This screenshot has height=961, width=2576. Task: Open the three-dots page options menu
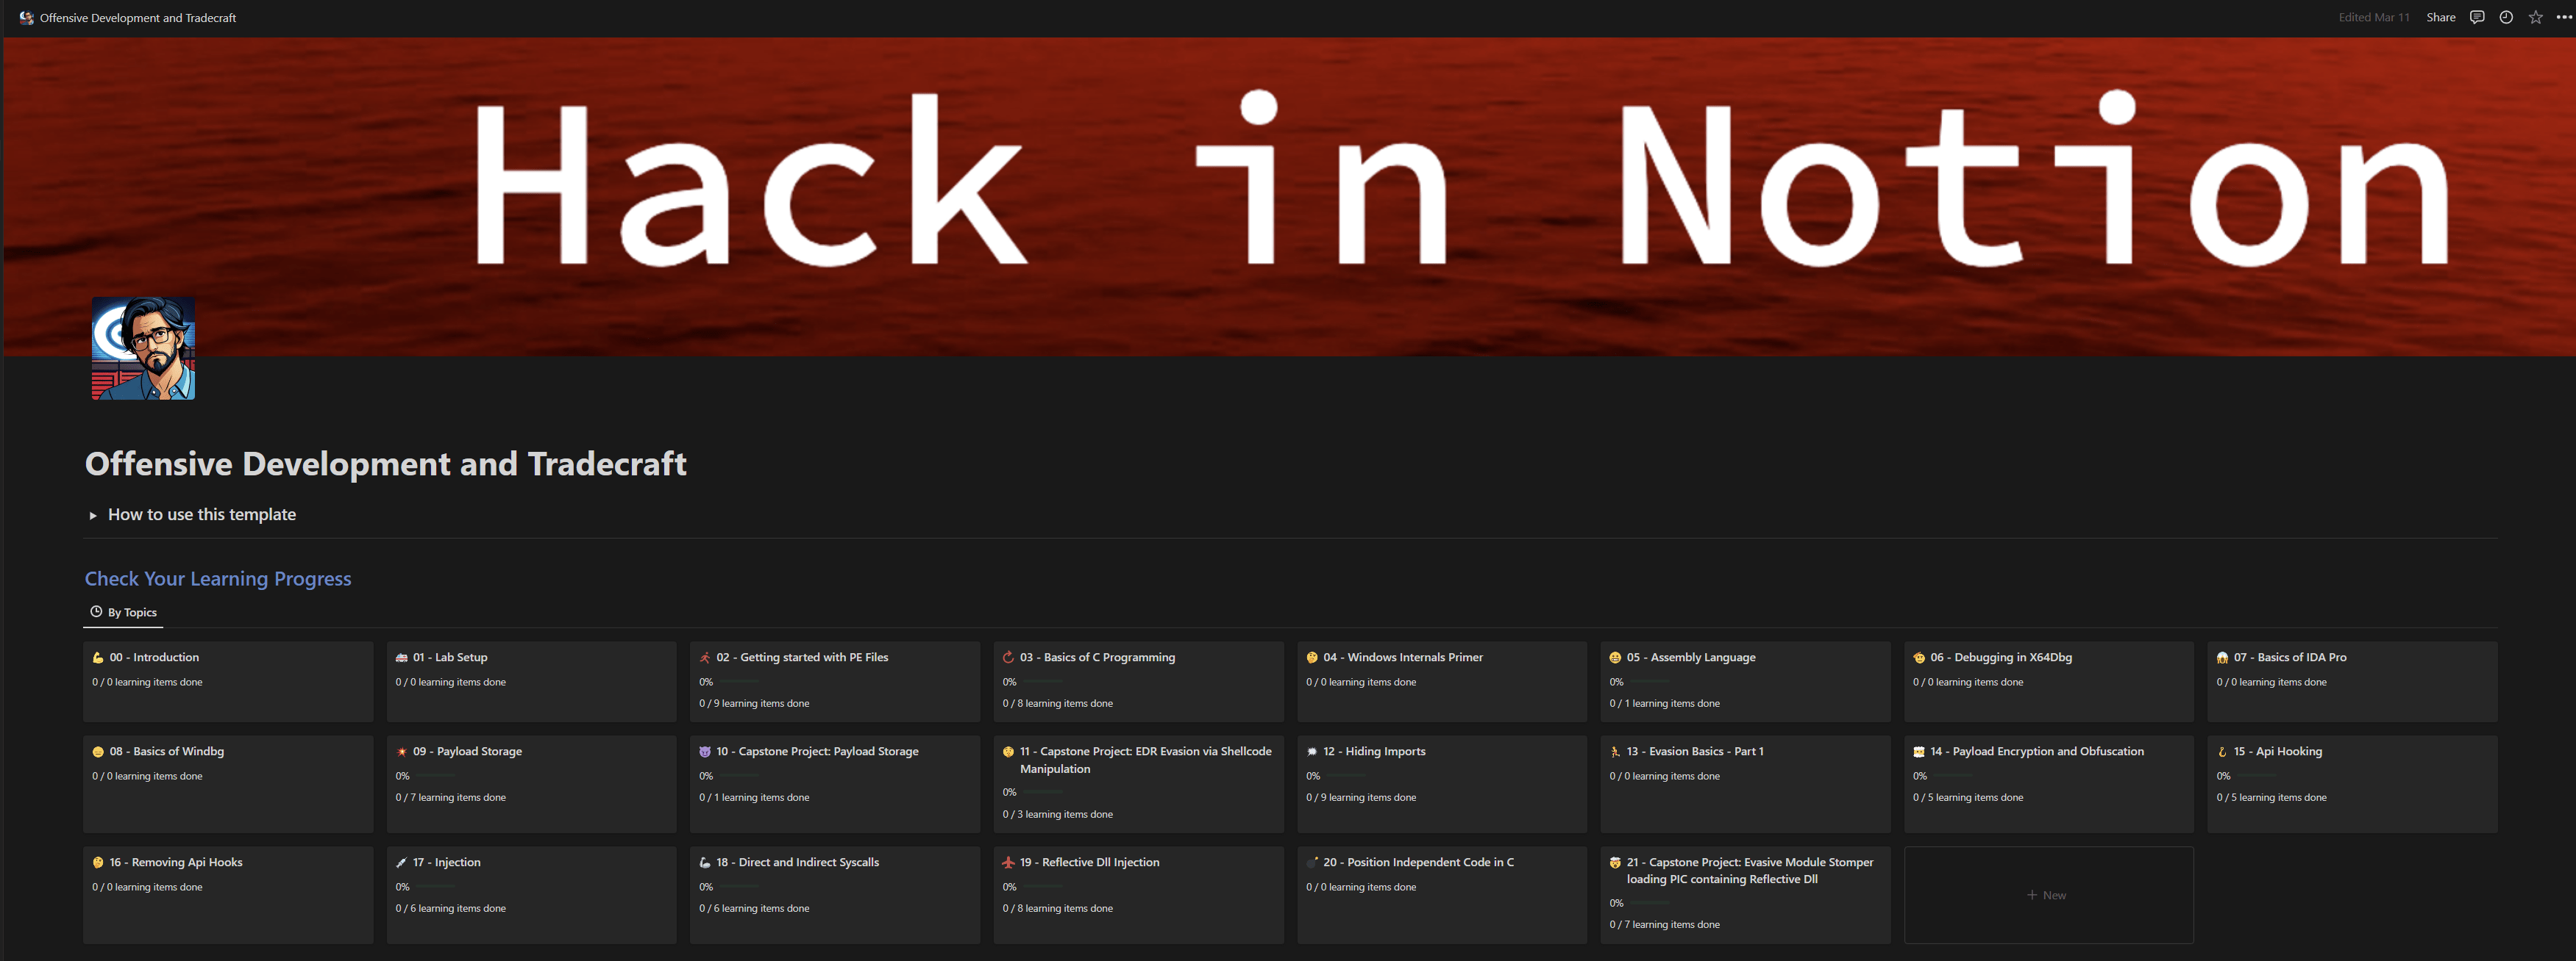click(x=2563, y=17)
